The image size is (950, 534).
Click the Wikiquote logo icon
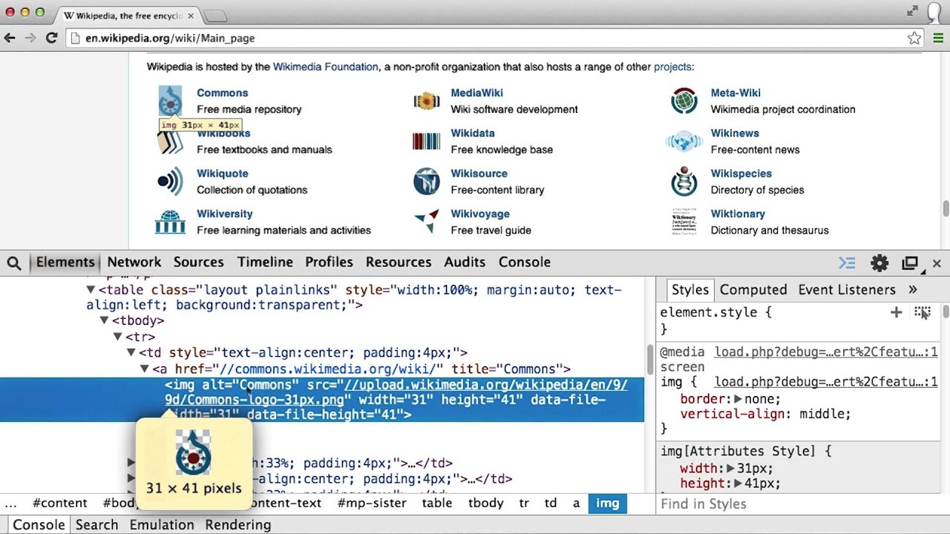tap(170, 181)
